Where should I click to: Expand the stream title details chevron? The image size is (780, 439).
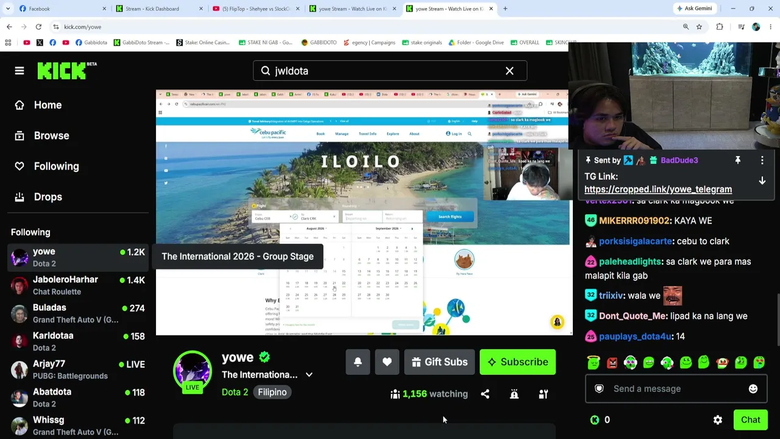[309, 375]
